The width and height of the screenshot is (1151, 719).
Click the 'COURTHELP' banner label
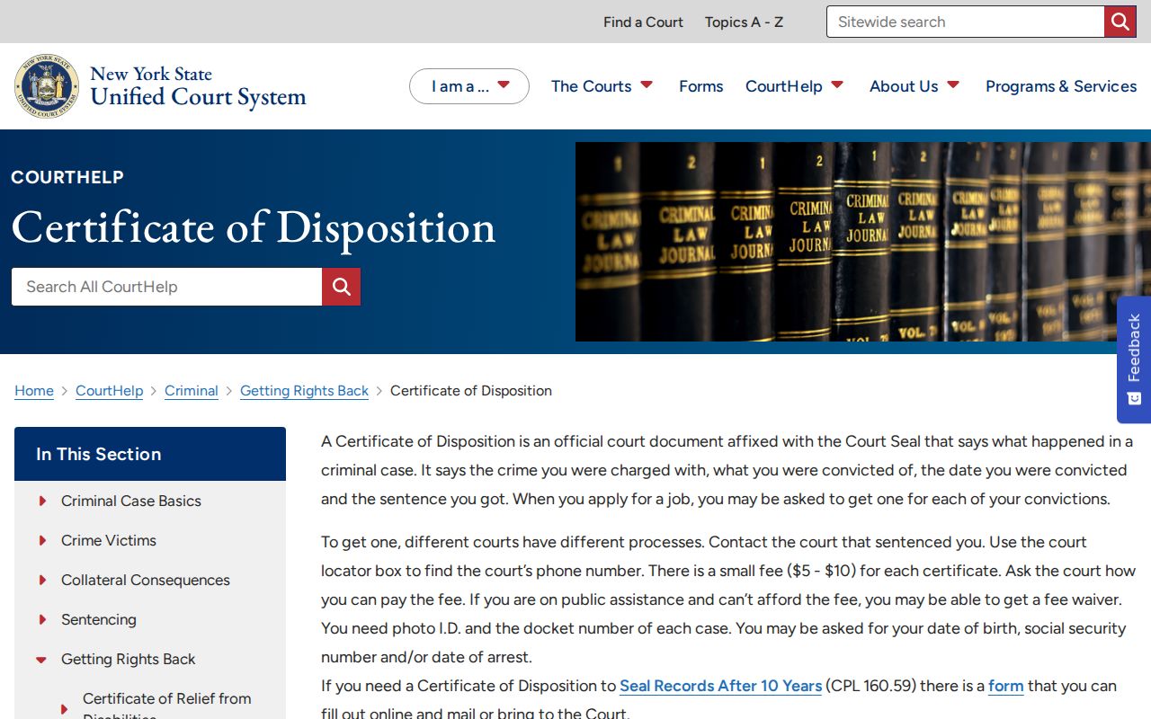coord(67,177)
